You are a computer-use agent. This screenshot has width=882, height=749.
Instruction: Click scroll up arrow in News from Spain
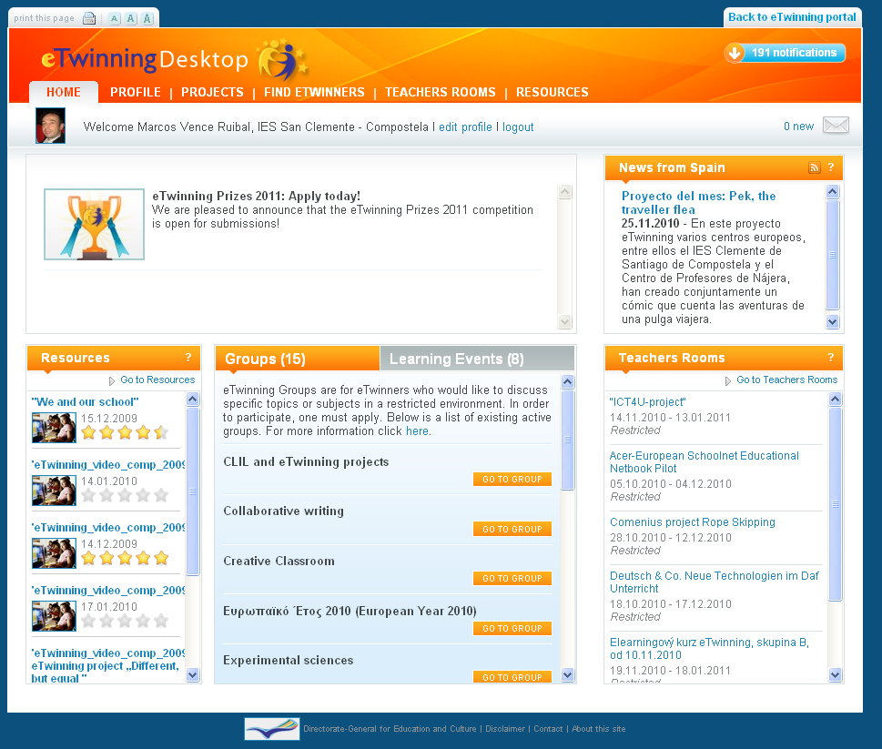pos(833,191)
